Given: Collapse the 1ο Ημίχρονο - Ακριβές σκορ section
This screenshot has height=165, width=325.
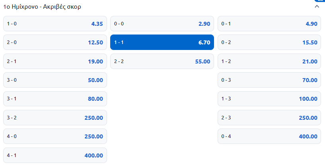Looking at the screenshot, I should (317, 7).
